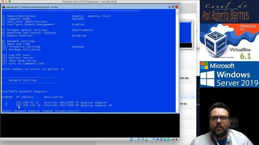
Task: Click the '12) Log Off User' line
Action: 16,55
